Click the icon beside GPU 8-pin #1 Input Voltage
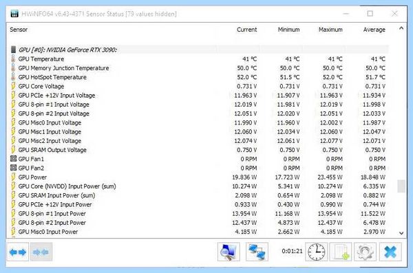This screenshot has width=413, height=273. (x=13, y=105)
